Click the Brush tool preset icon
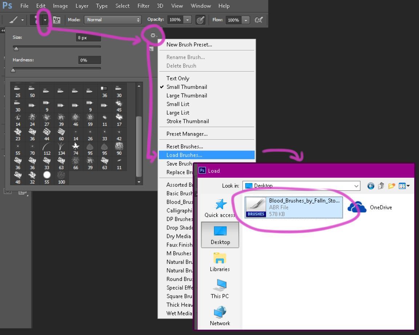419x335 pixels. pos(14,20)
